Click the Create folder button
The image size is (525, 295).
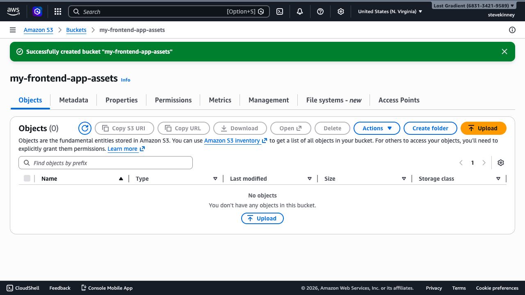pyautogui.click(x=430, y=128)
